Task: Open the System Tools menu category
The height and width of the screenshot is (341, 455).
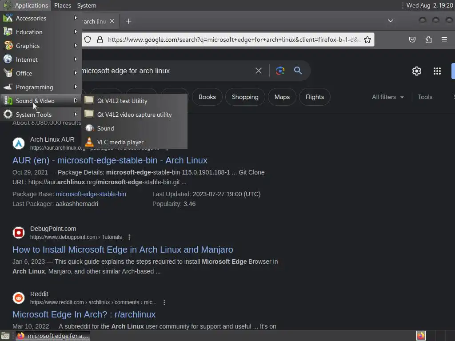Action: point(41,115)
